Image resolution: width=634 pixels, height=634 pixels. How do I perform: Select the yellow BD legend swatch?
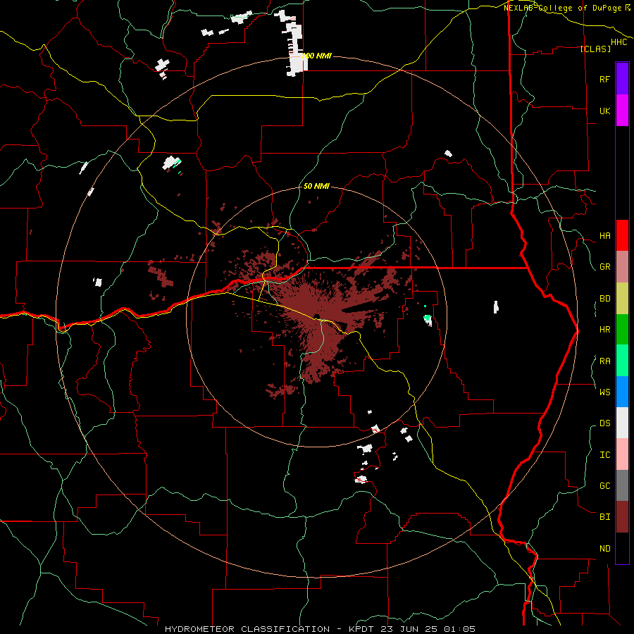[622, 299]
